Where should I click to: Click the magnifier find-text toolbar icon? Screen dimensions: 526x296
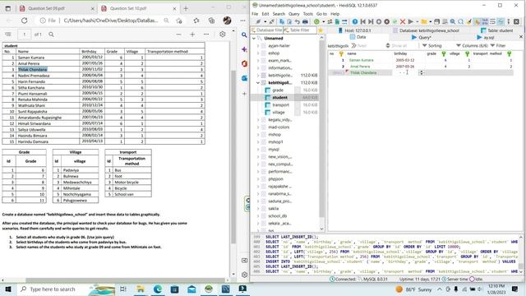(x=453, y=21)
